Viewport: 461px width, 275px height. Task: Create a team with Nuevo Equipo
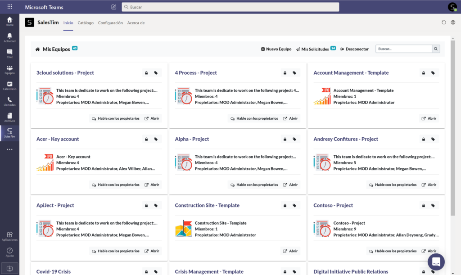(x=276, y=49)
